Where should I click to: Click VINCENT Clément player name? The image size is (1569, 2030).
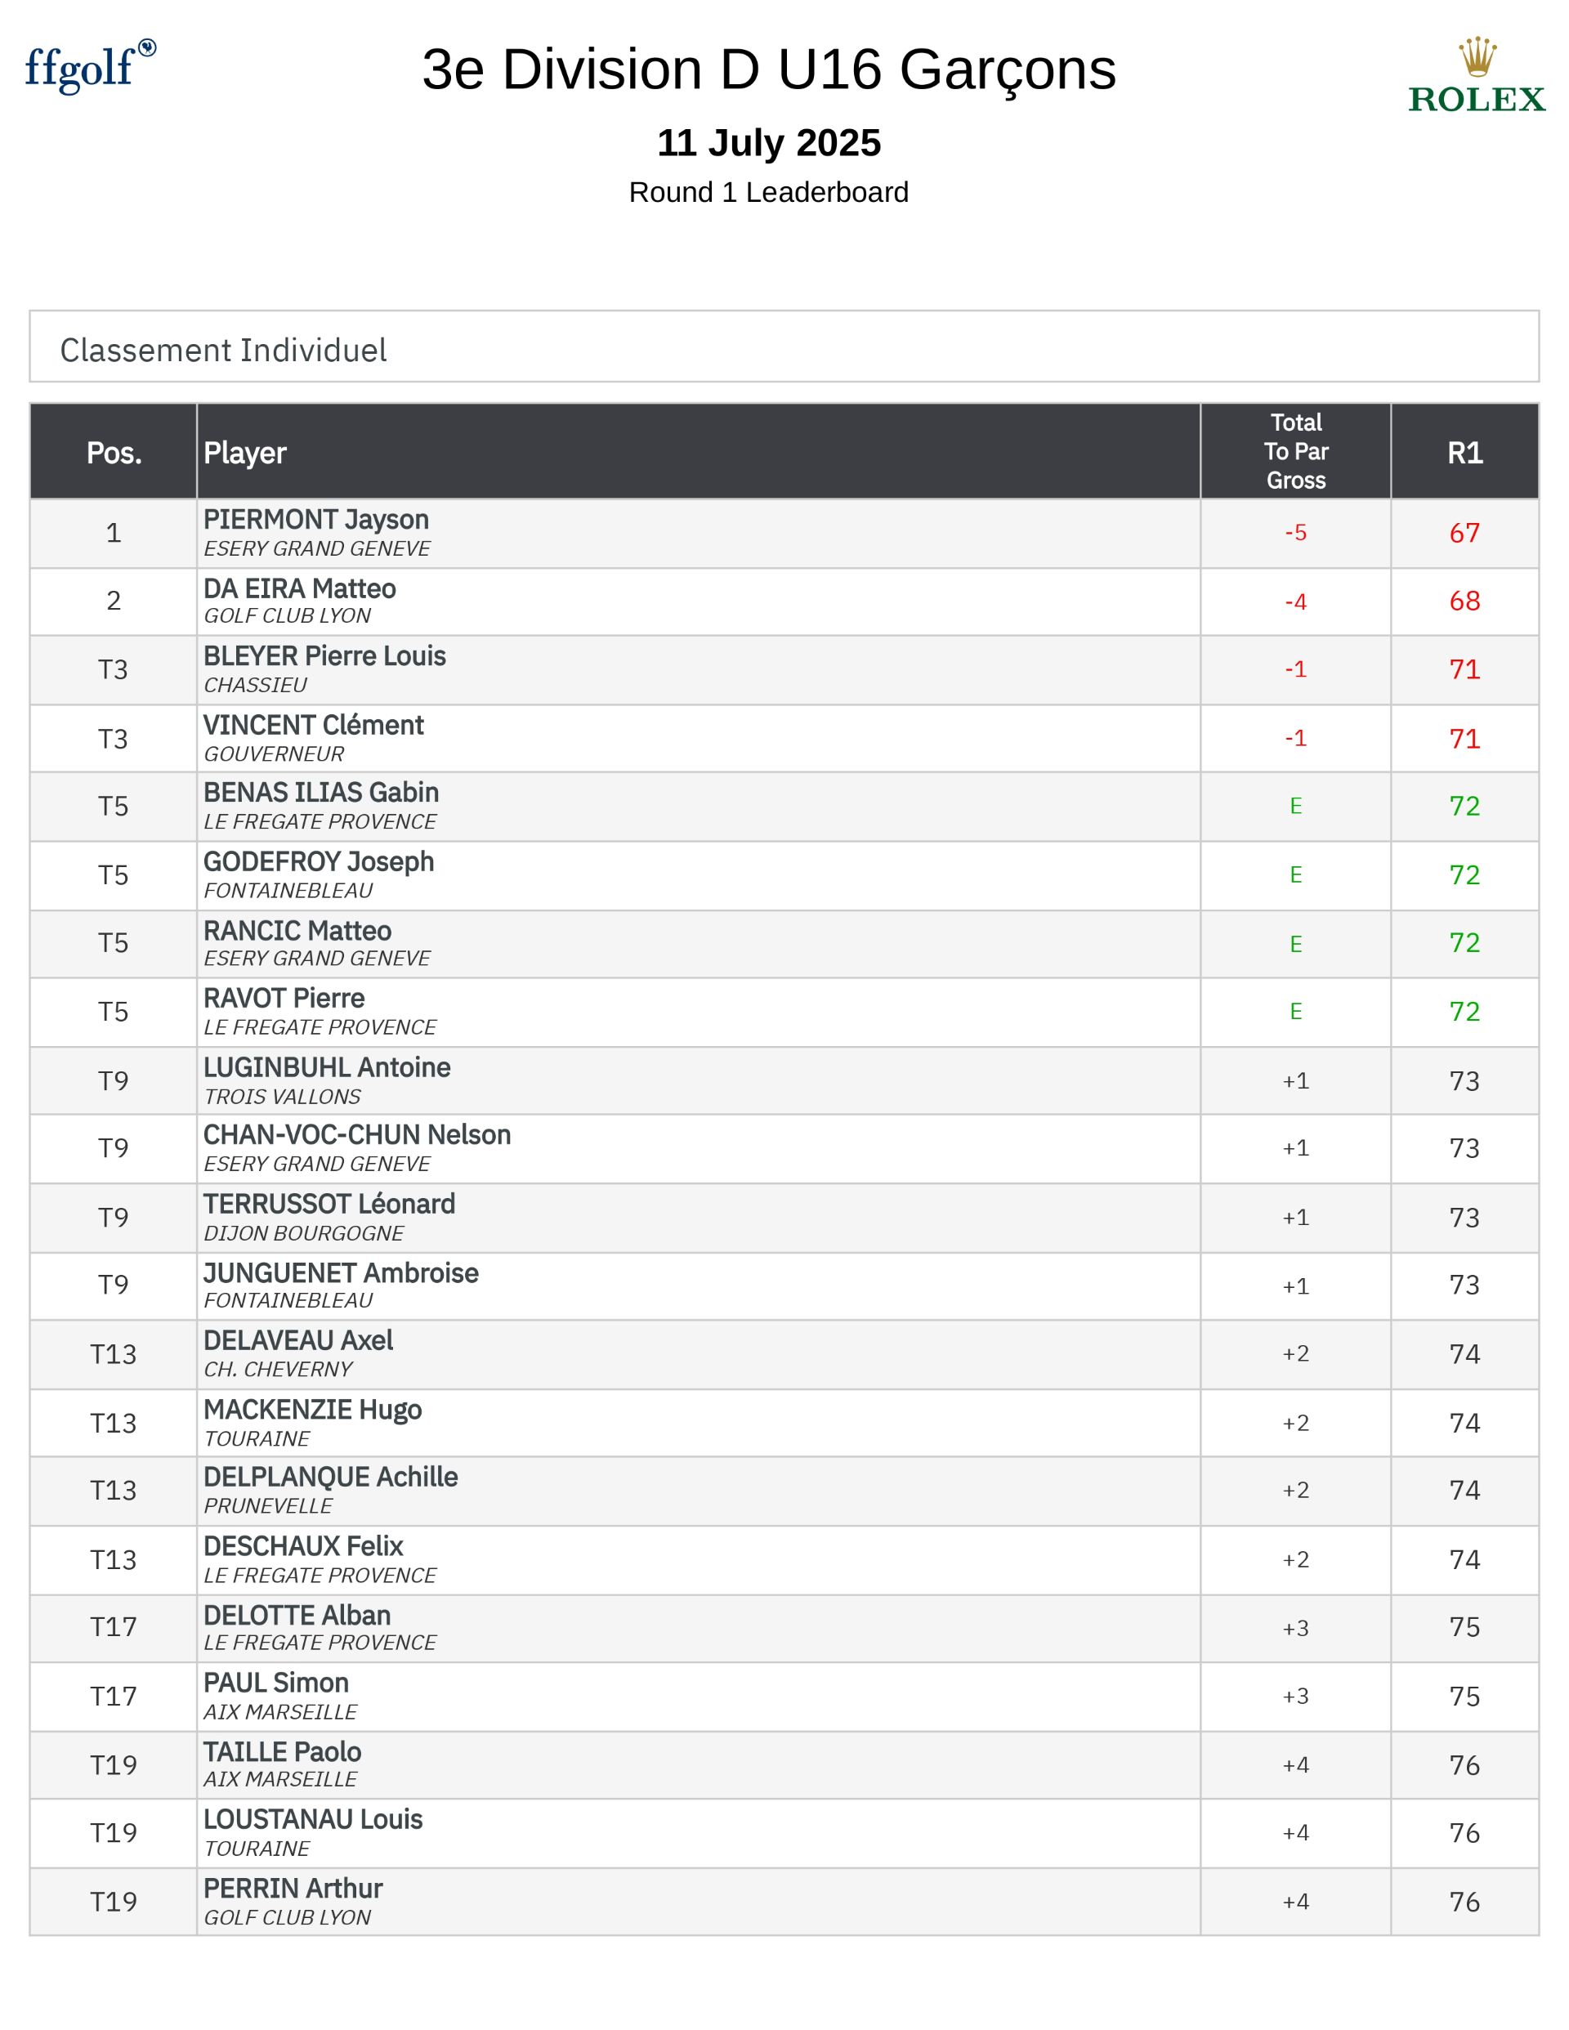point(313,725)
